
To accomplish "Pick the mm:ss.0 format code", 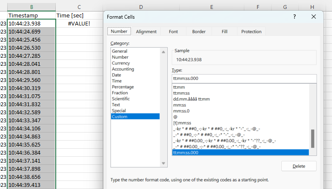I will [x=240, y=111].
